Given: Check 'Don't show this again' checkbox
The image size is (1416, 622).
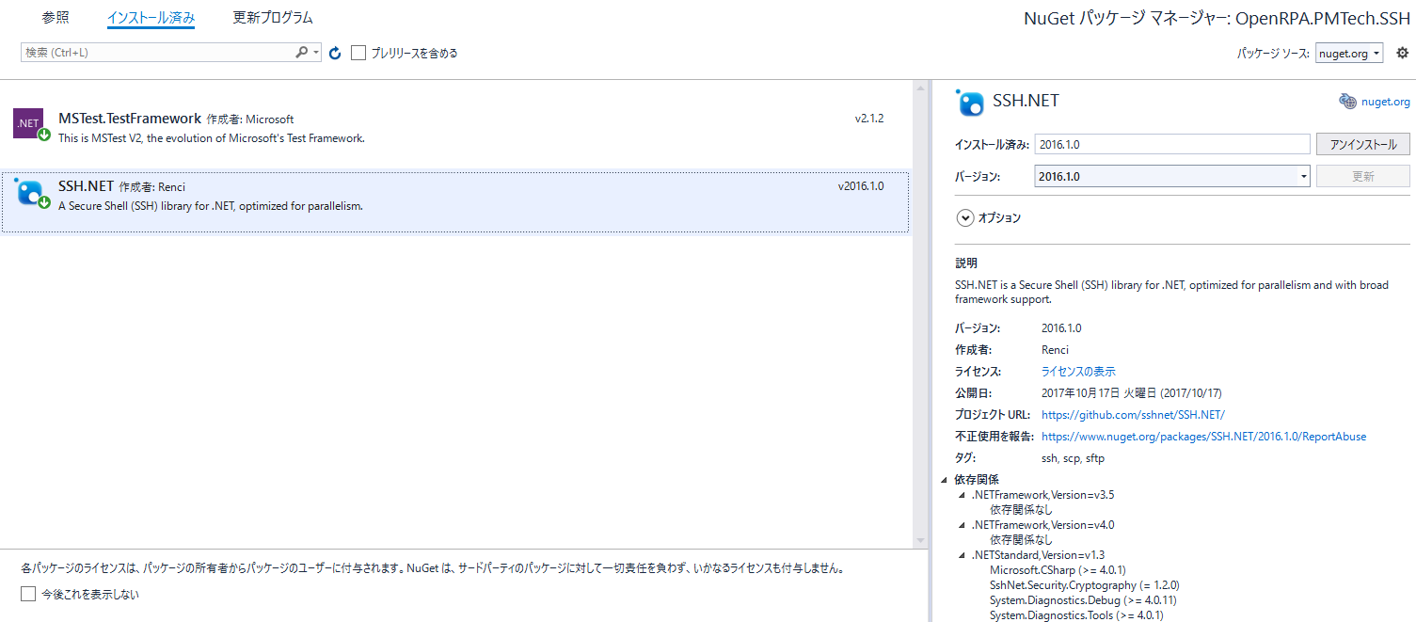Looking at the screenshot, I should pos(28,594).
